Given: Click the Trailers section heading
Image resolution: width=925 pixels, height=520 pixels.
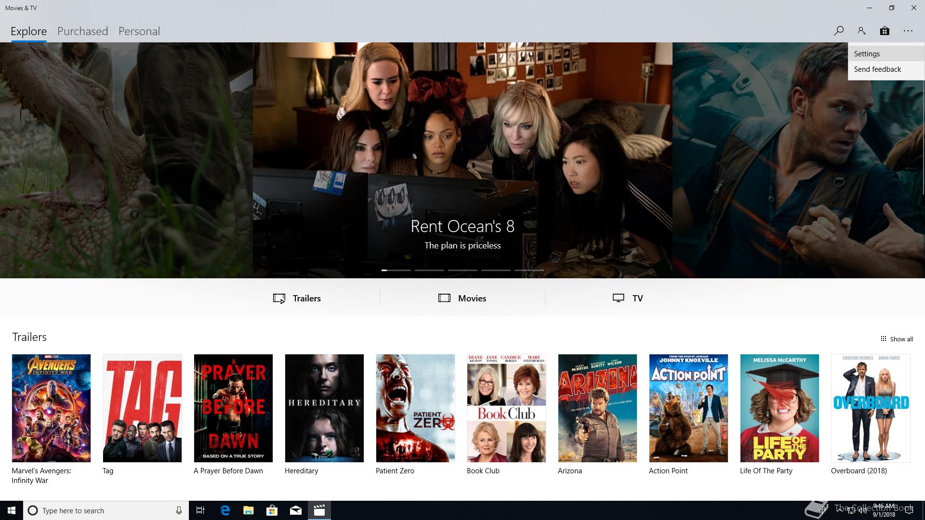Looking at the screenshot, I should click(29, 337).
